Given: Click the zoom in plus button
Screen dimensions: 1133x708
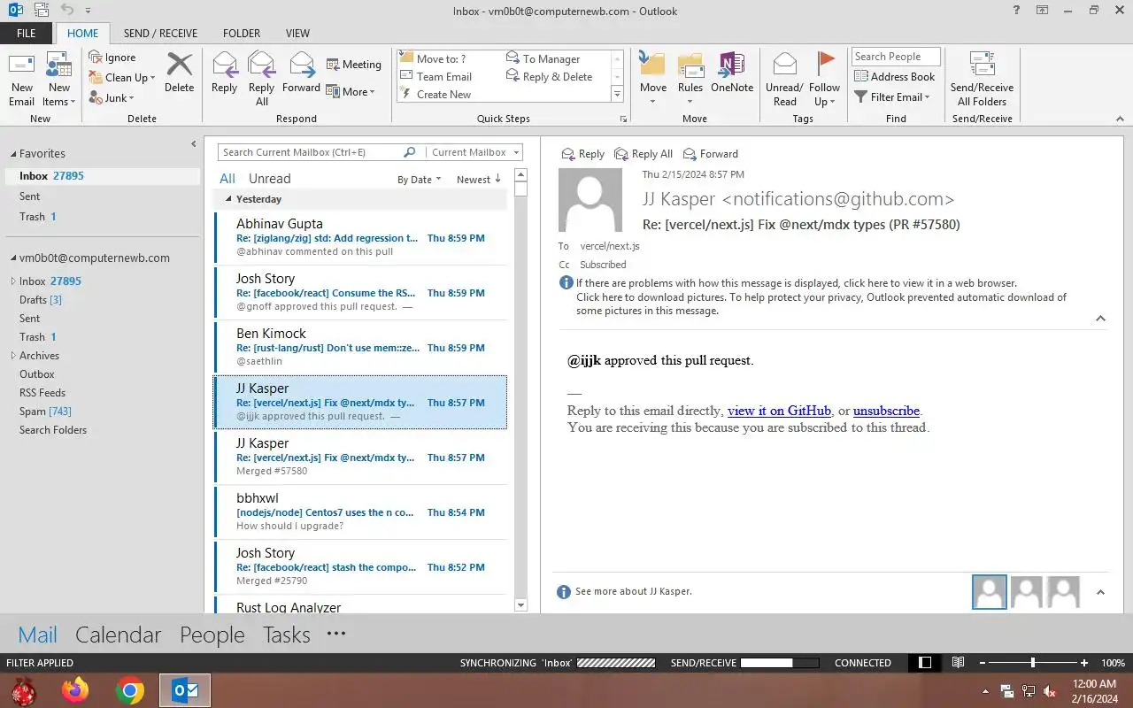Looking at the screenshot, I should pos(1084,662).
